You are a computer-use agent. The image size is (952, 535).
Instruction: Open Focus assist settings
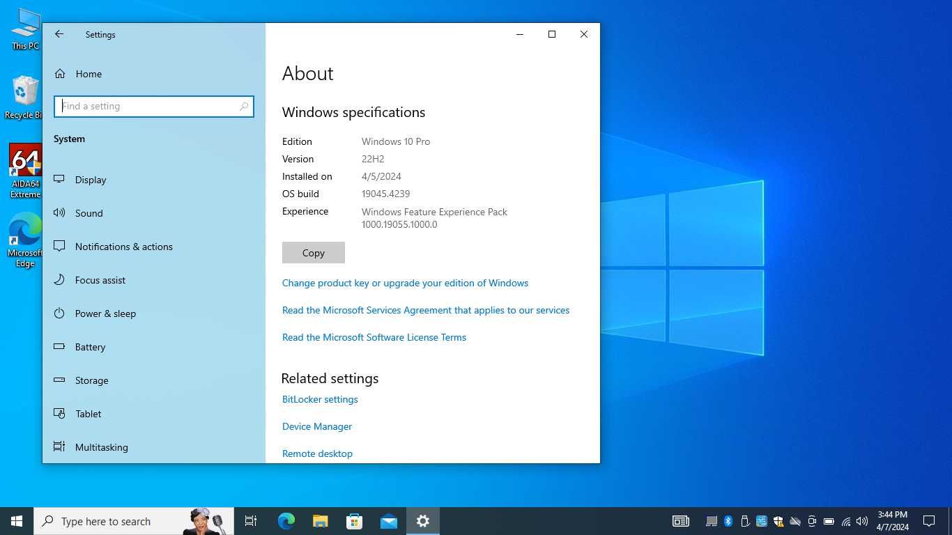coord(153,280)
